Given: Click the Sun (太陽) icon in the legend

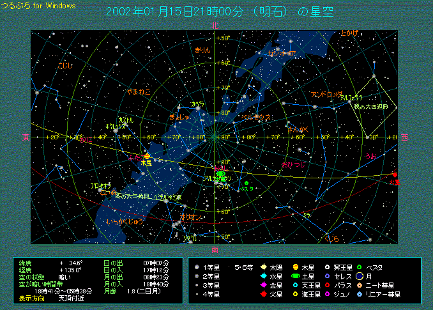Looking at the screenshot, I should click(x=263, y=267).
